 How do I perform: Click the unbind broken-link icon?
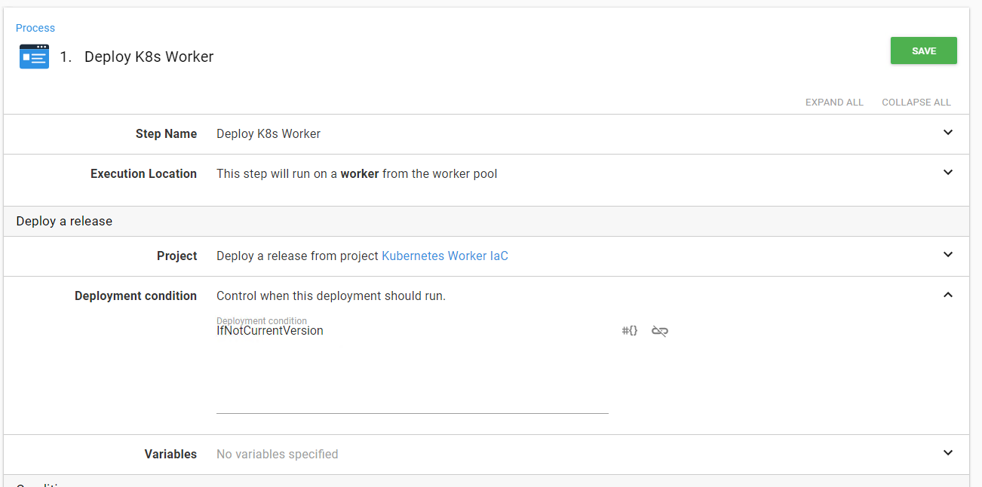click(x=660, y=330)
